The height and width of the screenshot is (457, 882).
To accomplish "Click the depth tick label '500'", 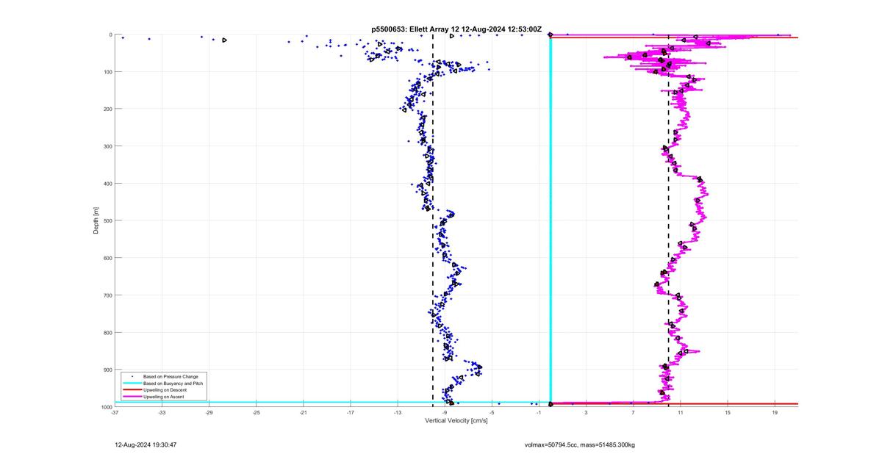I will [x=107, y=220].
